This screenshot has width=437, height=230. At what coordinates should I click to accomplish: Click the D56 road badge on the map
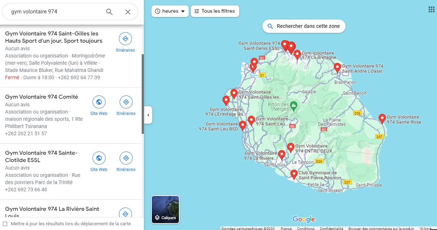[x=357, y=113]
